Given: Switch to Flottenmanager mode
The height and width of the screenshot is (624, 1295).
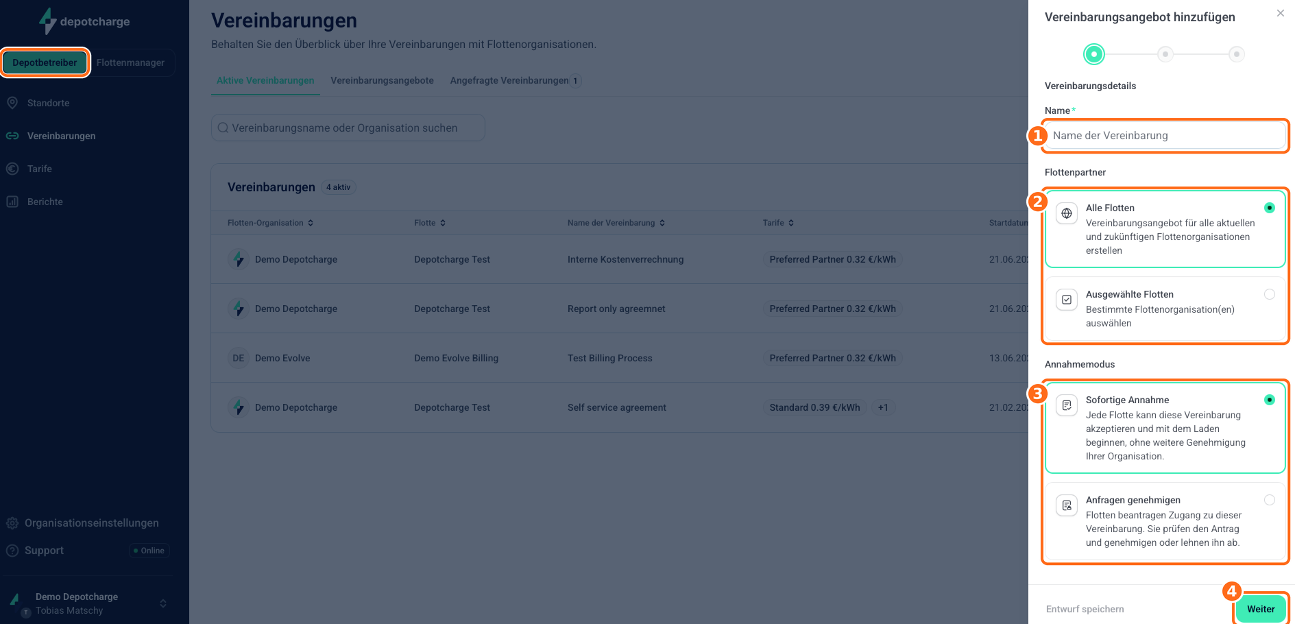Looking at the screenshot, I should 130,62.
